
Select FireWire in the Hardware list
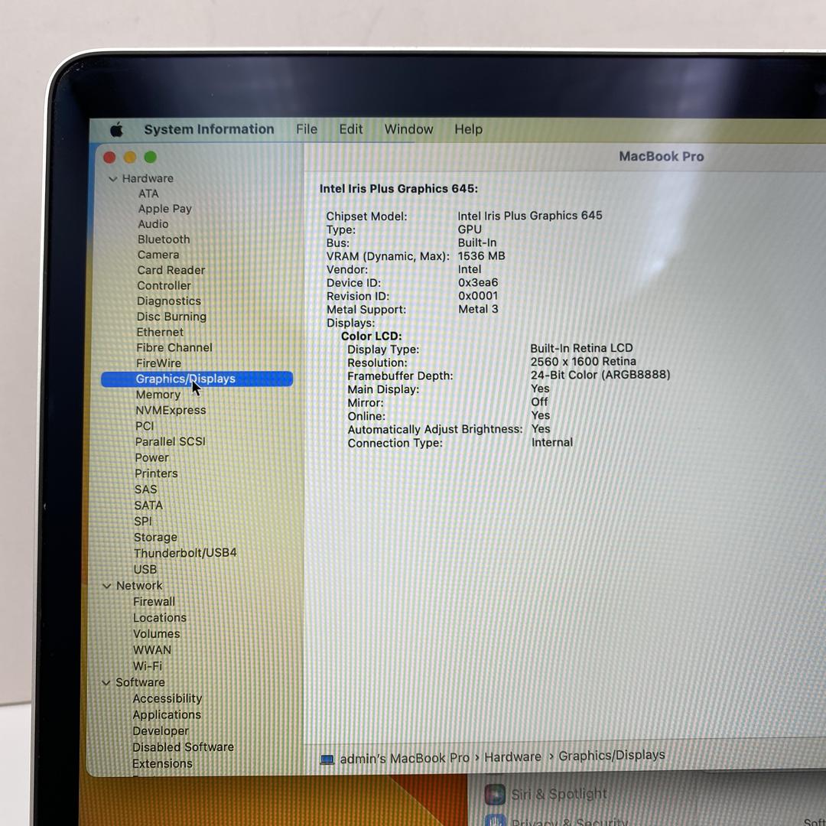click(x=158, y=363)
